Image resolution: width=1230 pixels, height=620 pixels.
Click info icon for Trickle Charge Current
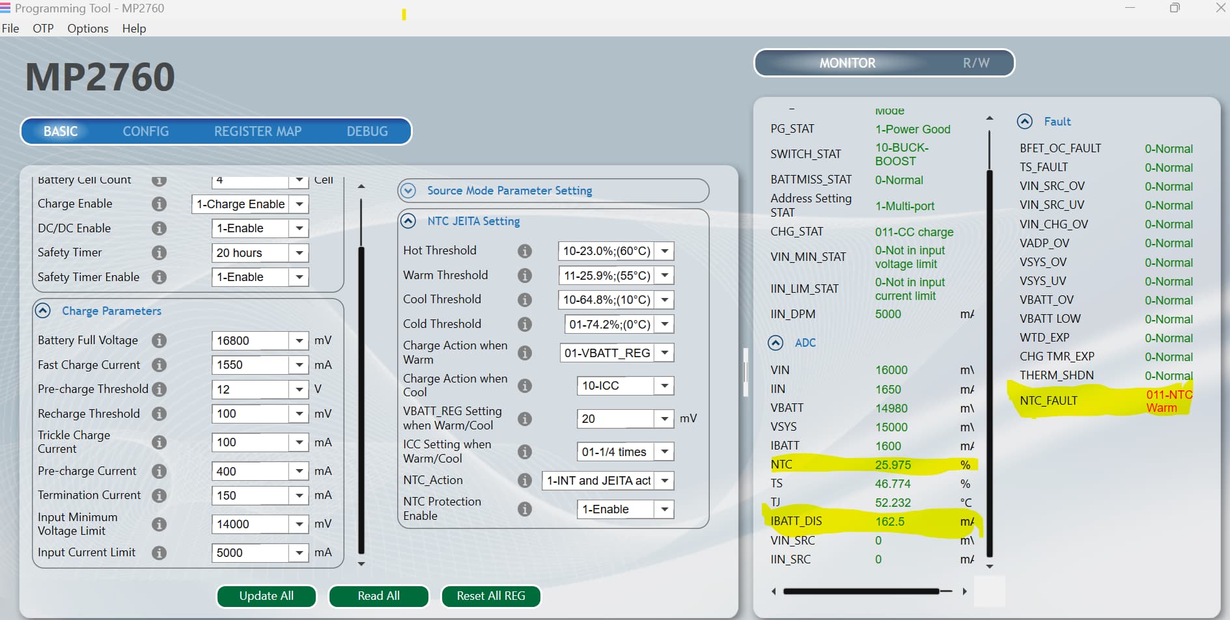159,442
